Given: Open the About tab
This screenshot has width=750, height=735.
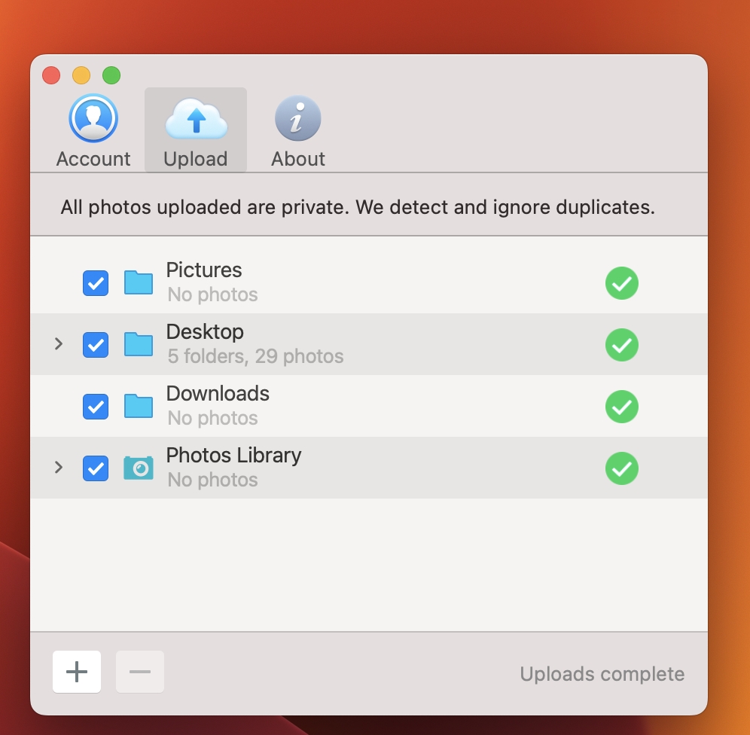Looking at the screenshot, I should point(297,128).
